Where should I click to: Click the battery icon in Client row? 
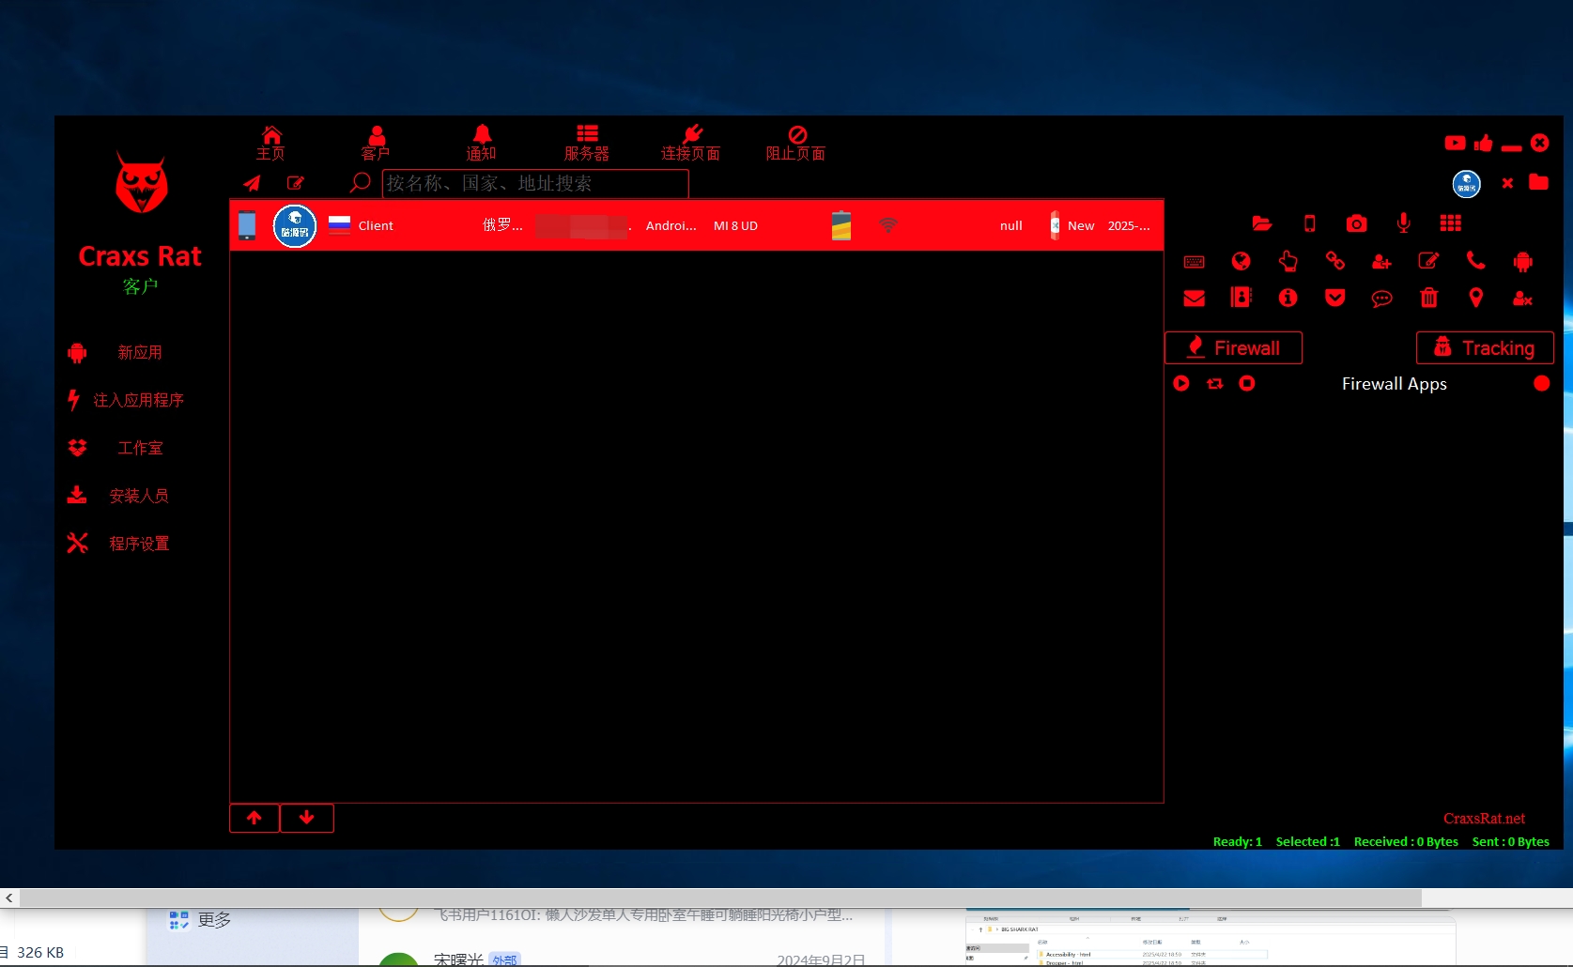[841, 225]
